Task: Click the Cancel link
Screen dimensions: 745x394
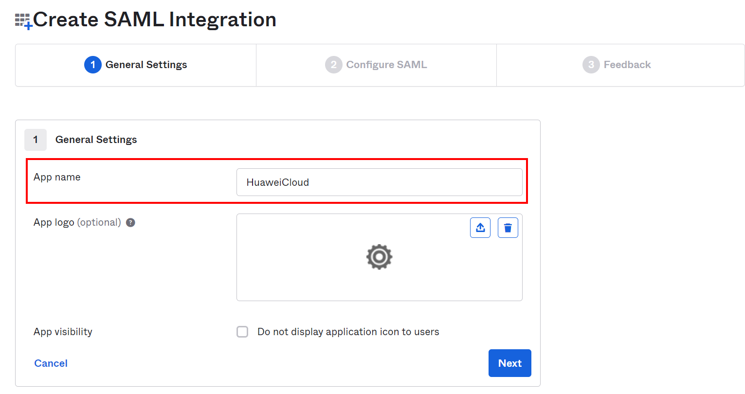Action: click(x=51, y=363)
